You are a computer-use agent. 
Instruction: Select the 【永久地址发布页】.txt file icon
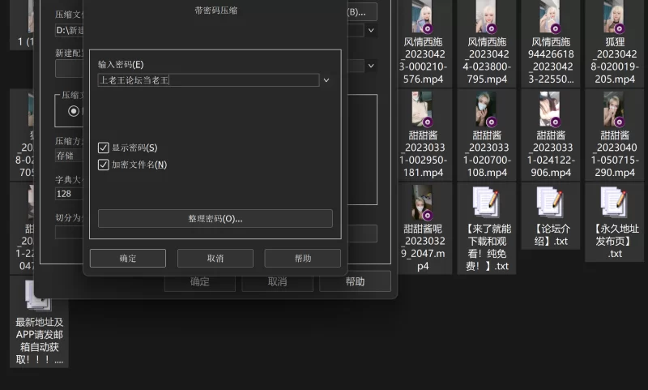click(614, 202)
